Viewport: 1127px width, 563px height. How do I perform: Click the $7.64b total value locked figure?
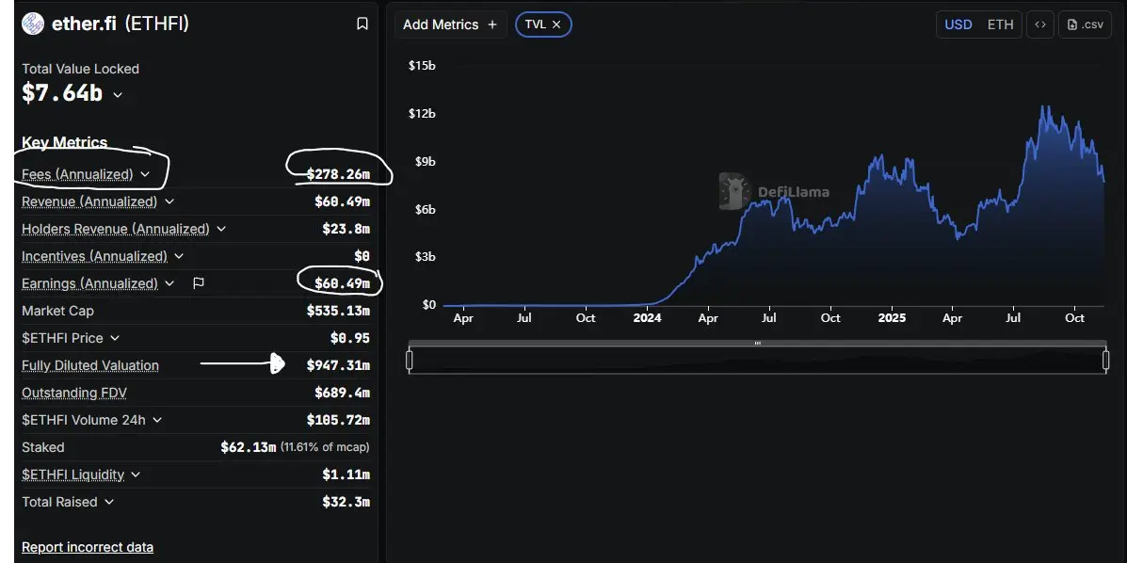62,93
